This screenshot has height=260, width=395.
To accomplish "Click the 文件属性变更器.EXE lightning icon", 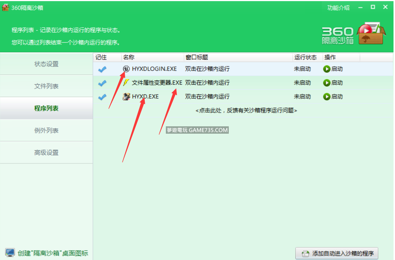I will click(126, 83).
